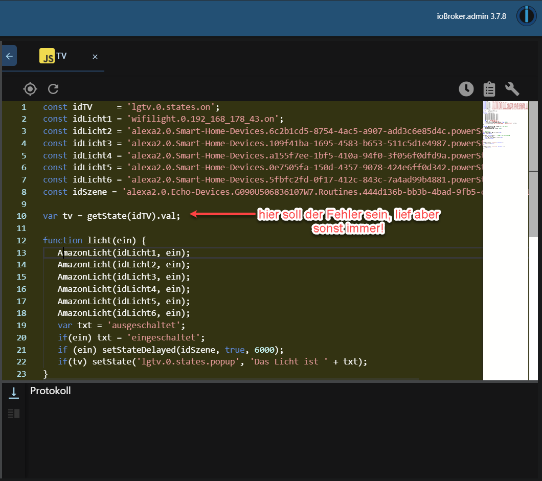Viewport: 542px width, 481px height.
Task: Click the 'eingeschaltet' string
Action: pos(164,337)
